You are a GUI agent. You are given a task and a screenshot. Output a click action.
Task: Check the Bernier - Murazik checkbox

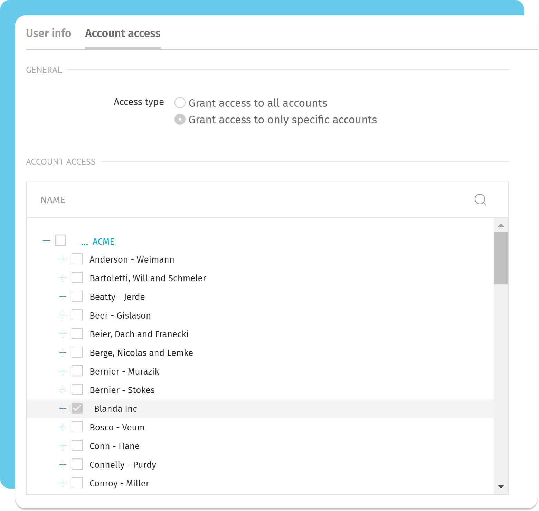77,371
